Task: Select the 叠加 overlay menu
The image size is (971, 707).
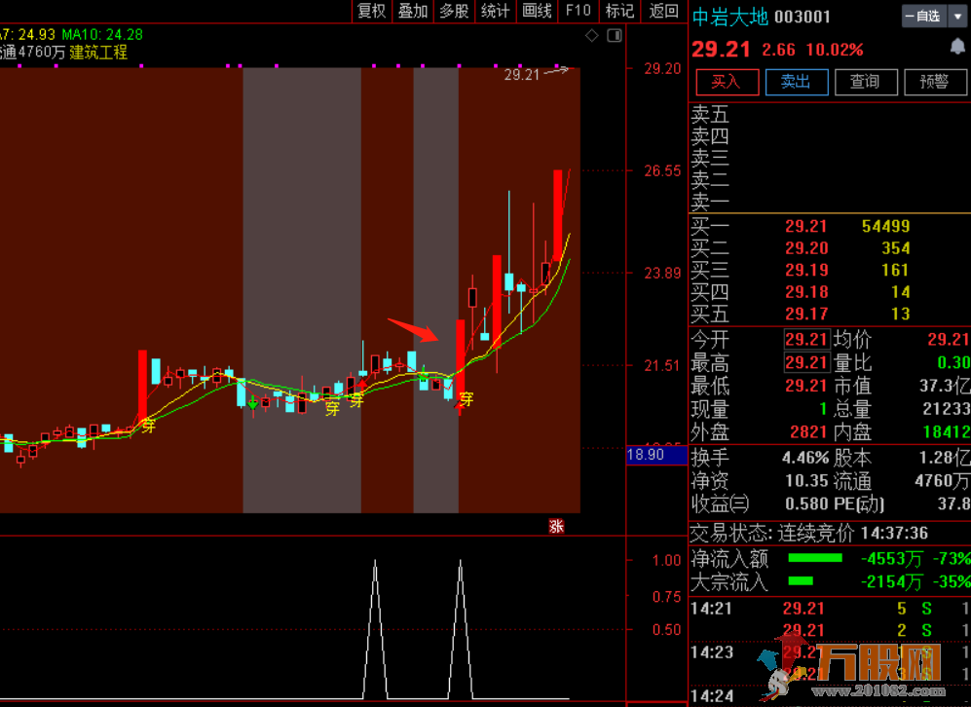Action: [x=413, y=11]
